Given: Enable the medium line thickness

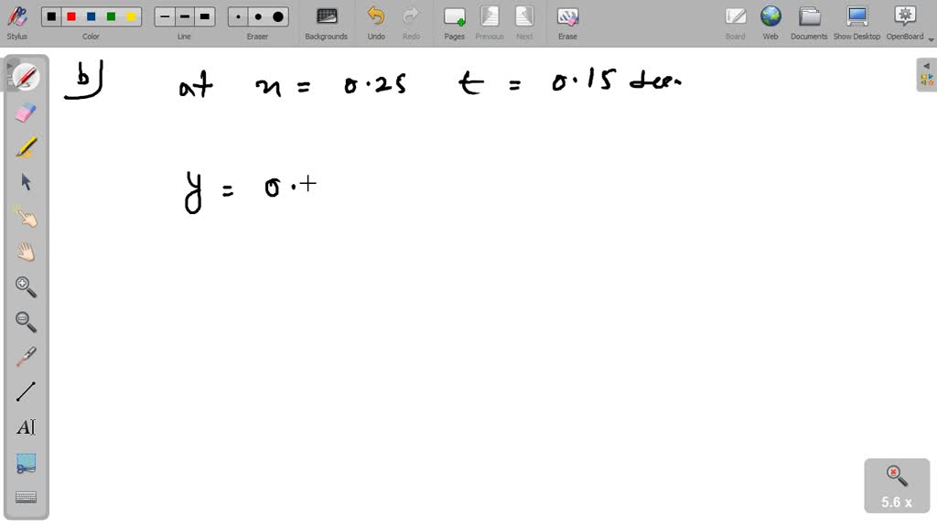Looking at the screenshot, I should (183, 16).
